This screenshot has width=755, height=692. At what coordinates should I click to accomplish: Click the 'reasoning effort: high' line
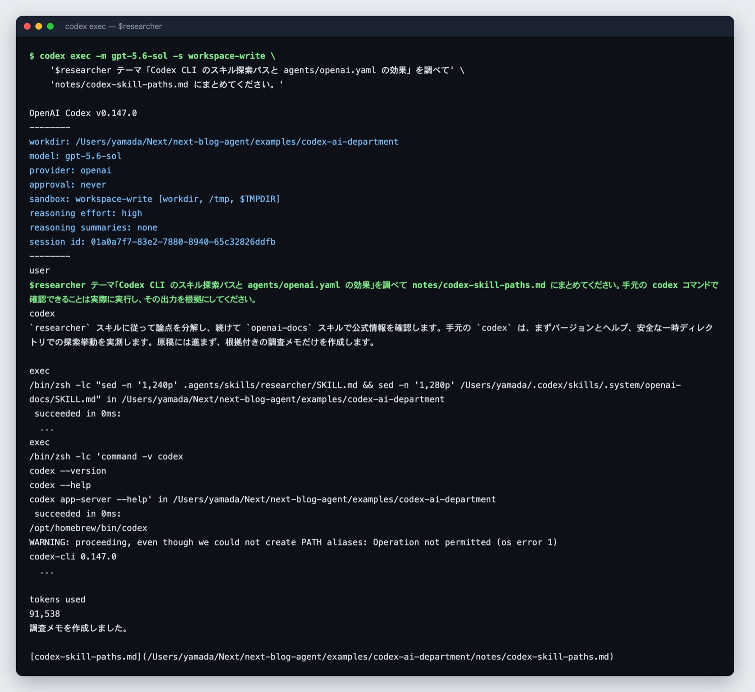point(85,213)
